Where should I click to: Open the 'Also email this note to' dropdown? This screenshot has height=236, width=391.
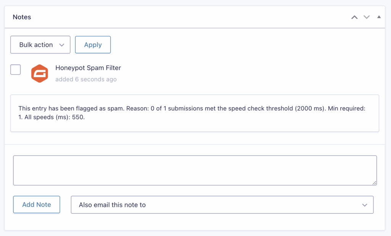222,205
